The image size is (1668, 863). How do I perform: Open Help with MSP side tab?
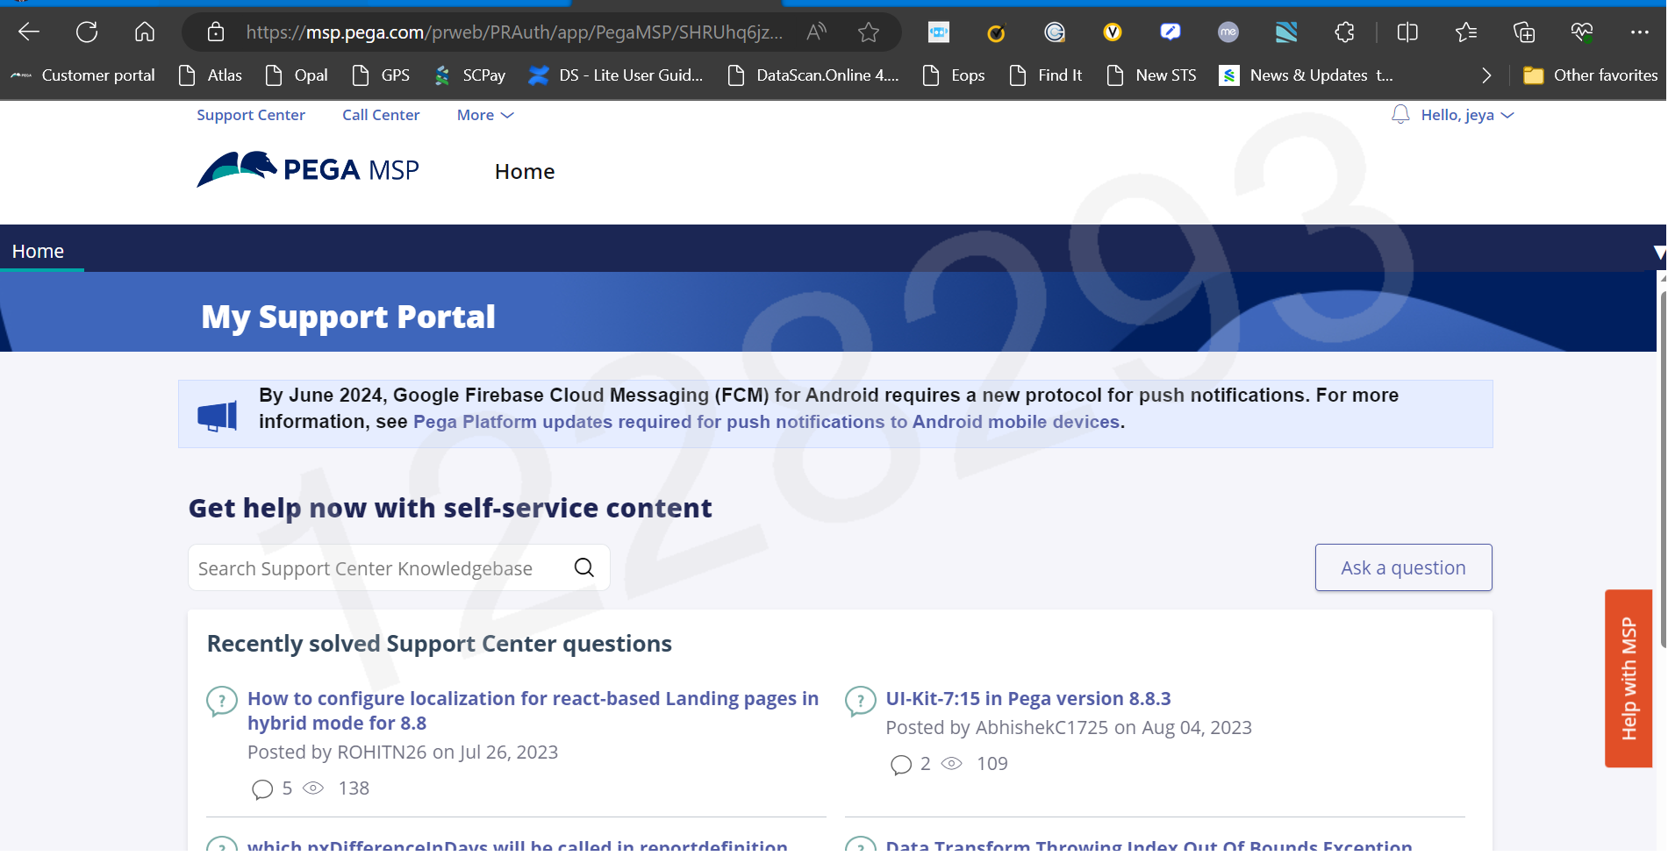[x=1629, y=678]
